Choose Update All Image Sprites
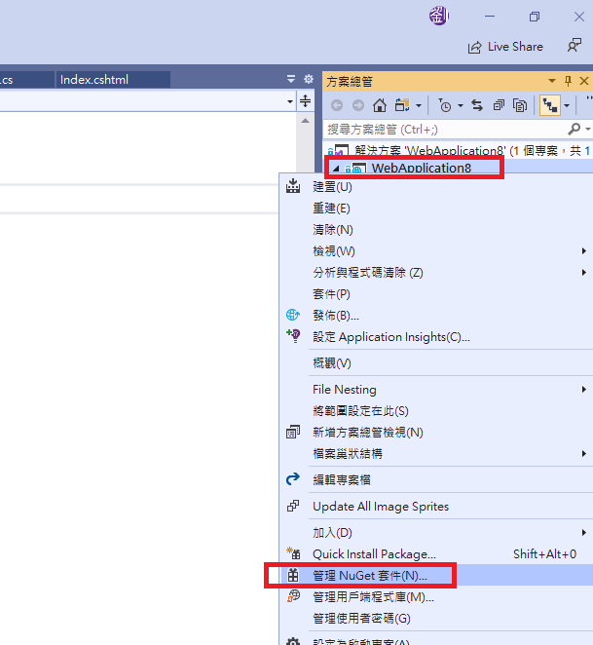This screenshot has height=645, width=593. click(x=436, y=507)
